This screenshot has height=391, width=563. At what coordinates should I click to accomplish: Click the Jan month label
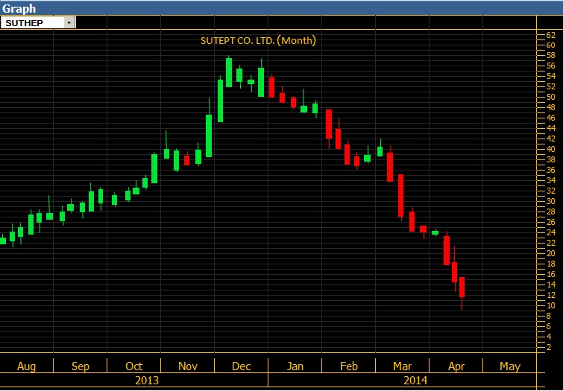pos(295,366)
